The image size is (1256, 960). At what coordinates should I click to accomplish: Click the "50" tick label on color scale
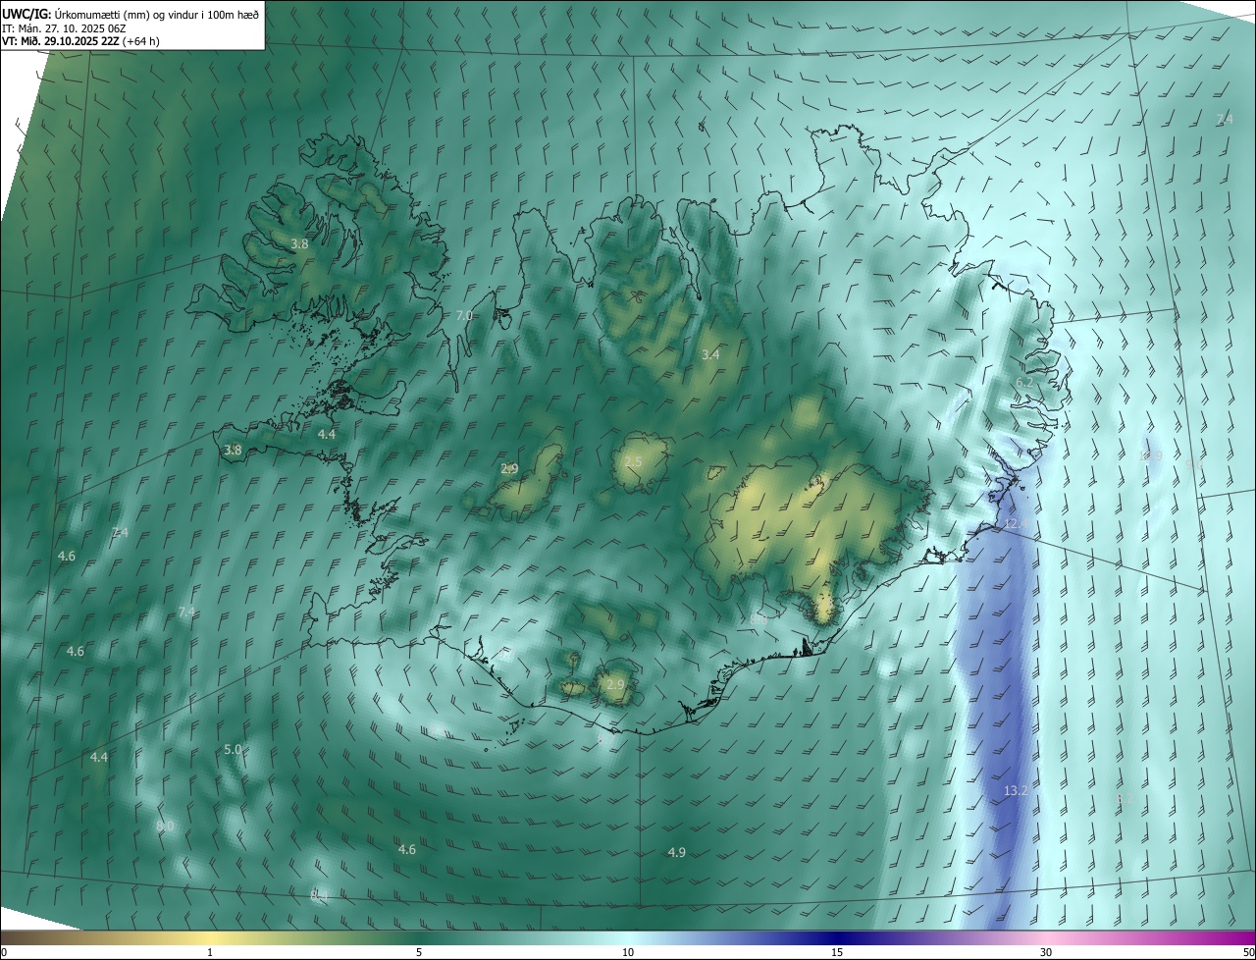pyautogui.click(x=1247, y=953)
